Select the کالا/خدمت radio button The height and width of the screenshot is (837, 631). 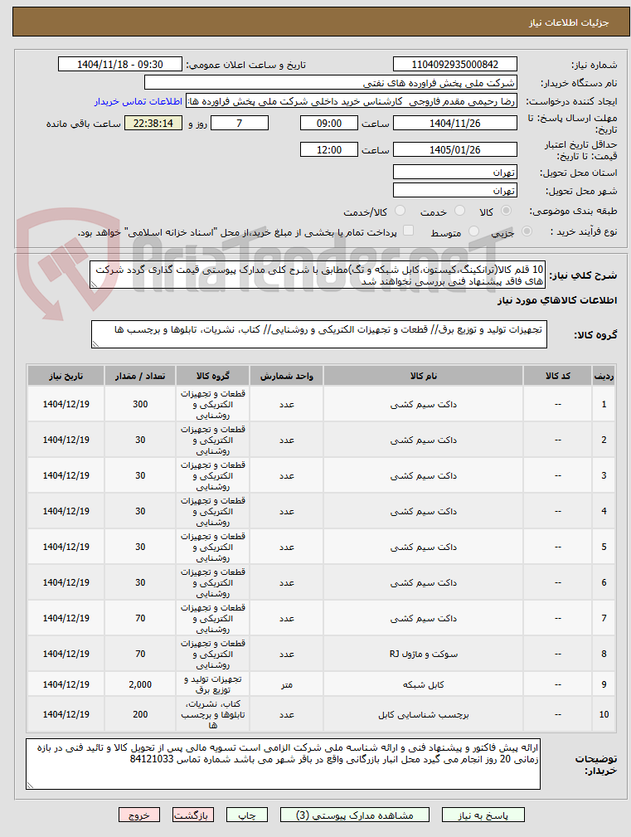[400, 212]
